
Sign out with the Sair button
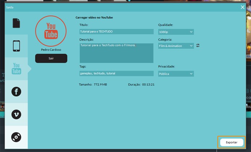click(x=51, y=58)
